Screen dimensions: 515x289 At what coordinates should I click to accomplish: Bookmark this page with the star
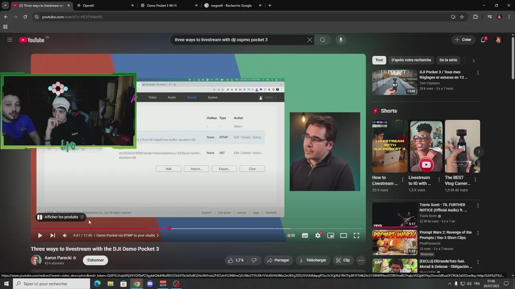(462, 17)
